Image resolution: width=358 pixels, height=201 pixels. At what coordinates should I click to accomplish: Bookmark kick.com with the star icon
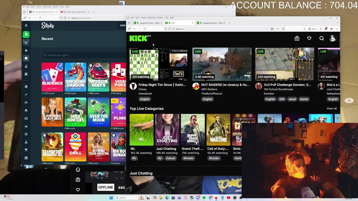[283, 29]
